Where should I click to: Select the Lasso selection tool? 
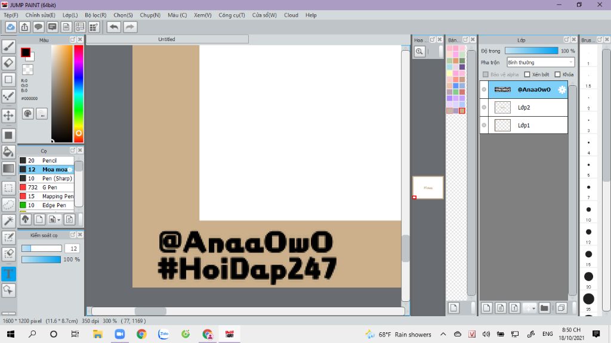point(8,205)
